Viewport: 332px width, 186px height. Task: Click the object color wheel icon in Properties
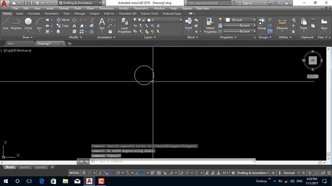(220, 20)
